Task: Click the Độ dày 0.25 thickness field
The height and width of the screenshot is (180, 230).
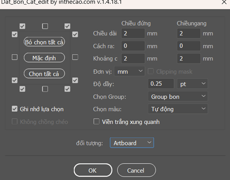Action: pos(161,84)
